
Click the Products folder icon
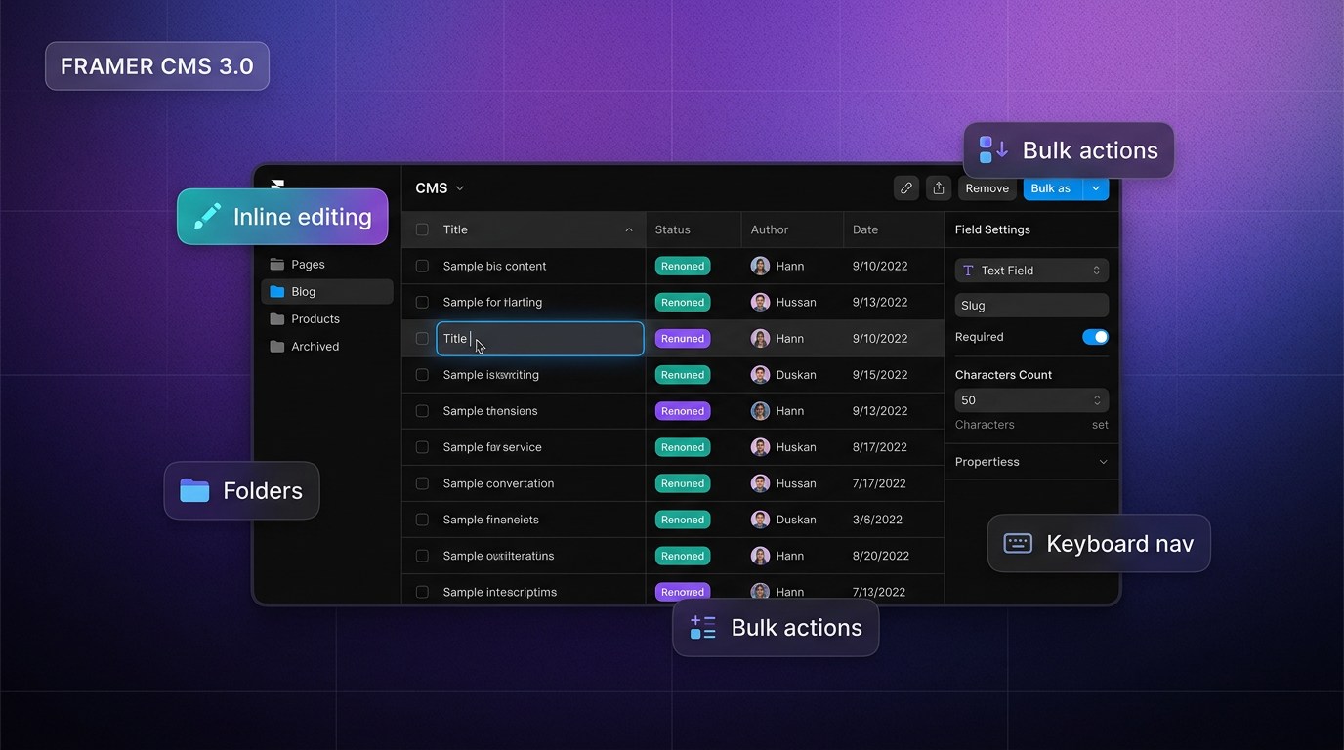coord(277,319)
